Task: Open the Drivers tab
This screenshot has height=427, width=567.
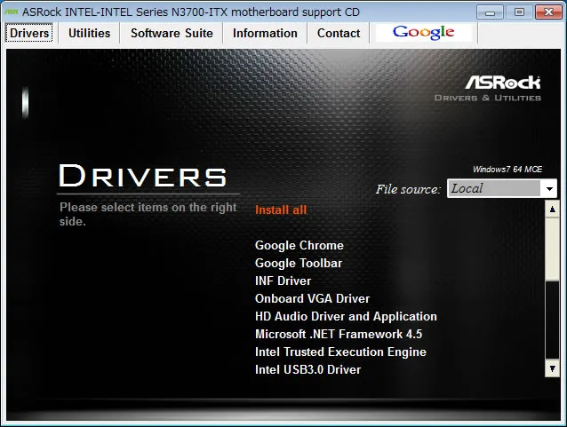Action: pos(29,33)
